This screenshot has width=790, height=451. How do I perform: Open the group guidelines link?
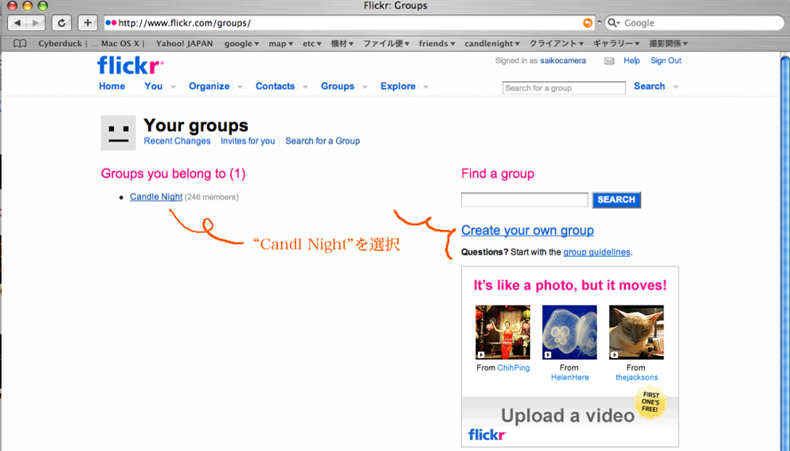[596, 252]
